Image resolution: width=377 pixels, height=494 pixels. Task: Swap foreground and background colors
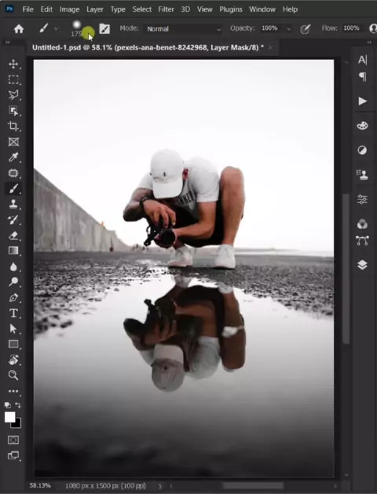point(18,405)
